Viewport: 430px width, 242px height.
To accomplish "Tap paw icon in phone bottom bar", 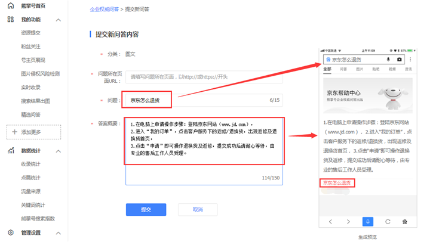I will [405, 222].
